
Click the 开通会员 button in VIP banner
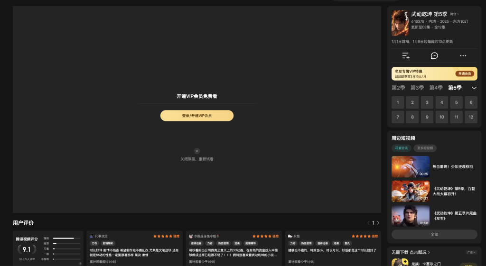point(465,73)
